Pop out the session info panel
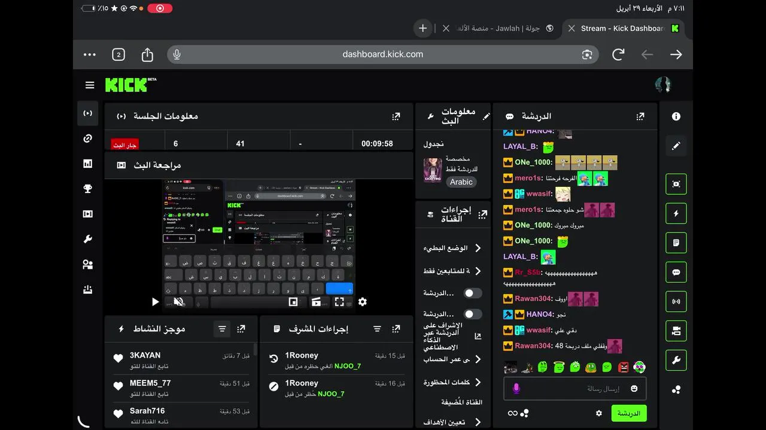Image resolution: width=766 pixels, height=430 pixels. pyautogui.click(x=396, y=116)
